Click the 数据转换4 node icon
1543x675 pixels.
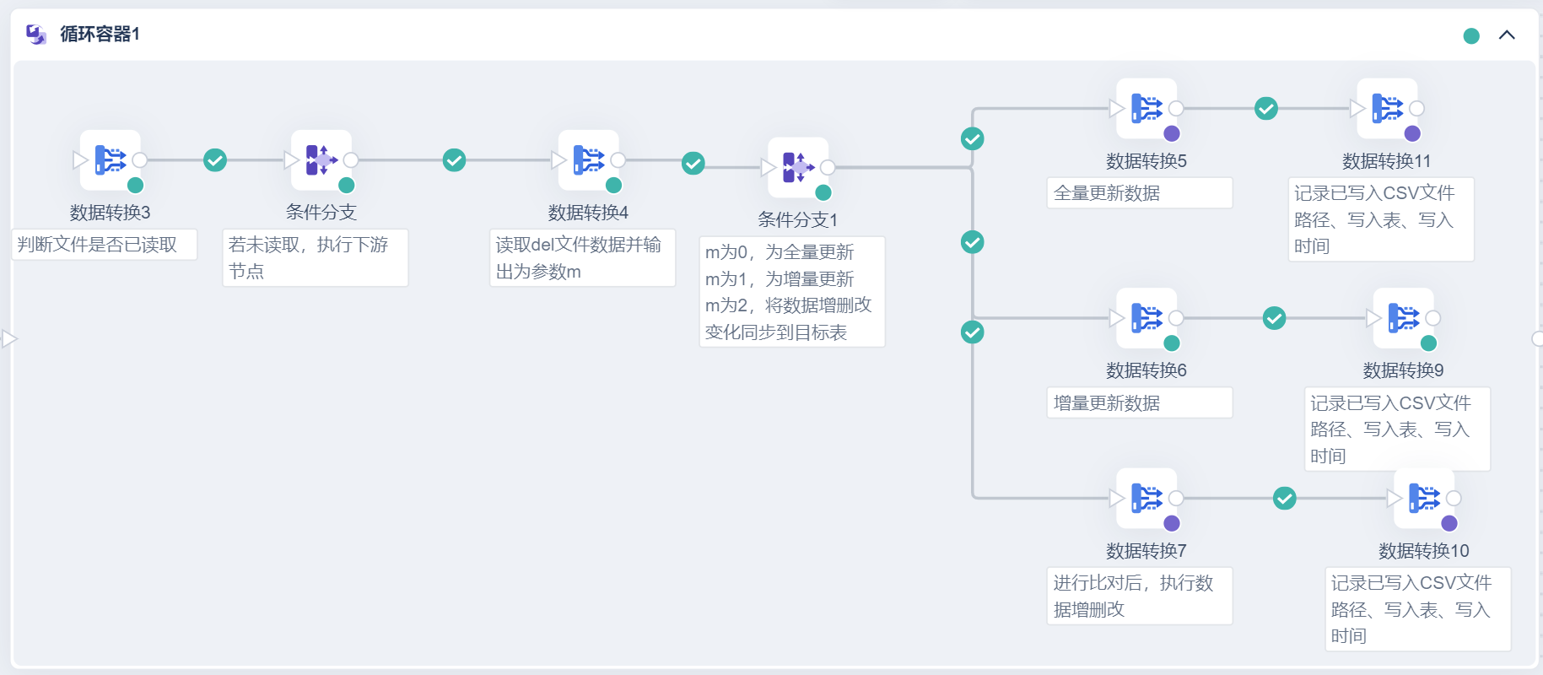pyautogui.click(x=589, y=159)
